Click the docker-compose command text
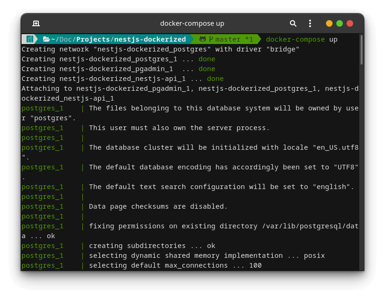 click(295, 39)
